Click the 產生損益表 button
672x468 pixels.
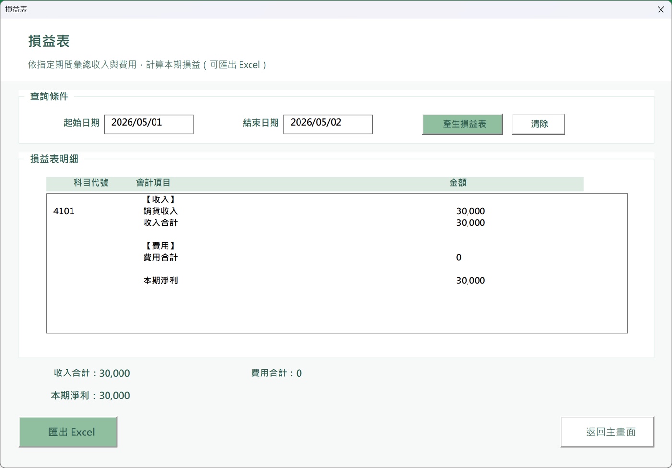[x=462, y=124]
